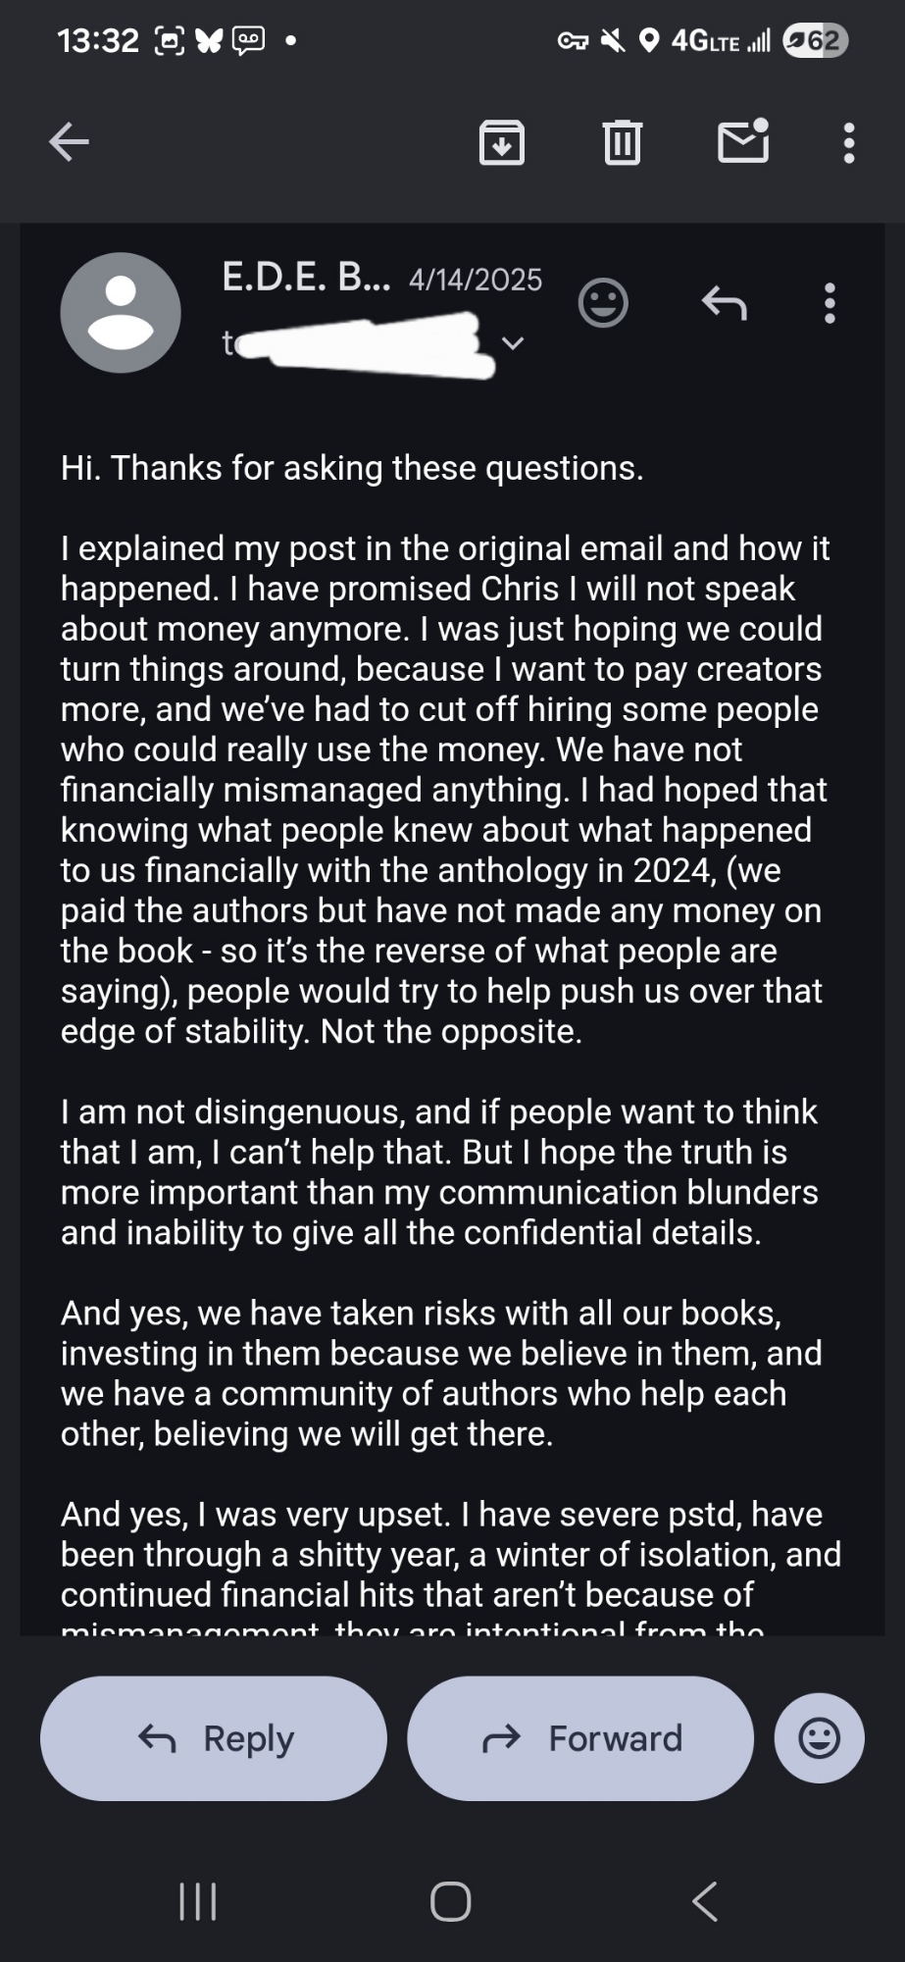Go to the Android home screen

point(451,1901)
